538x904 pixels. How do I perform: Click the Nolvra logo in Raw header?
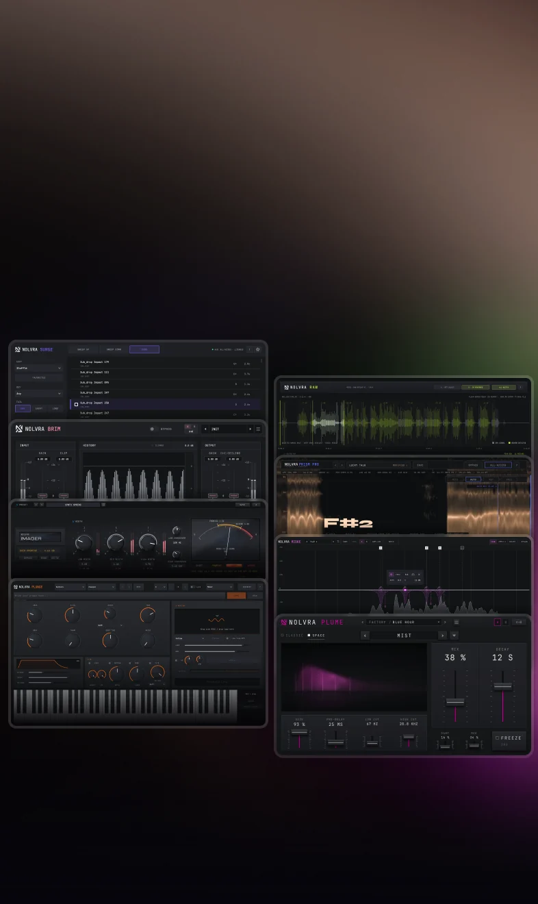285,387
